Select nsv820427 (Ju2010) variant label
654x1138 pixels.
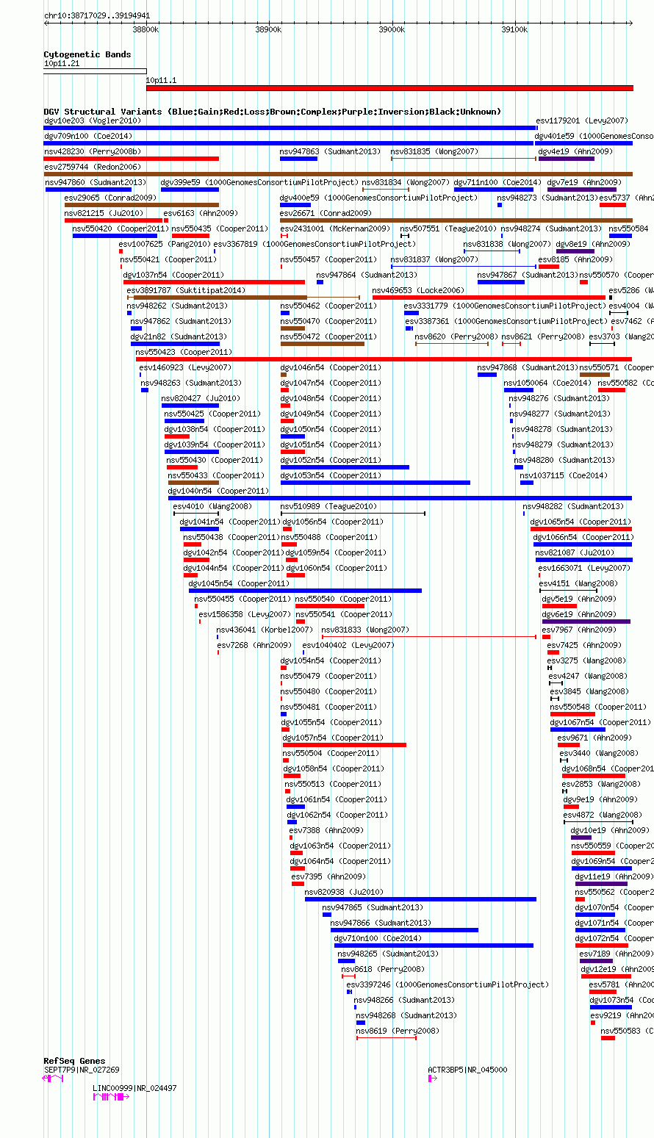(201, 398)
